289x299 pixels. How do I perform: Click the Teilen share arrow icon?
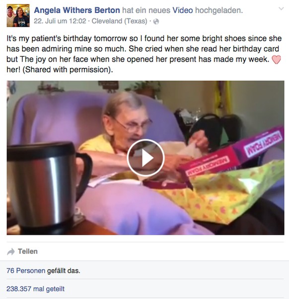click(x=10, y=252)
